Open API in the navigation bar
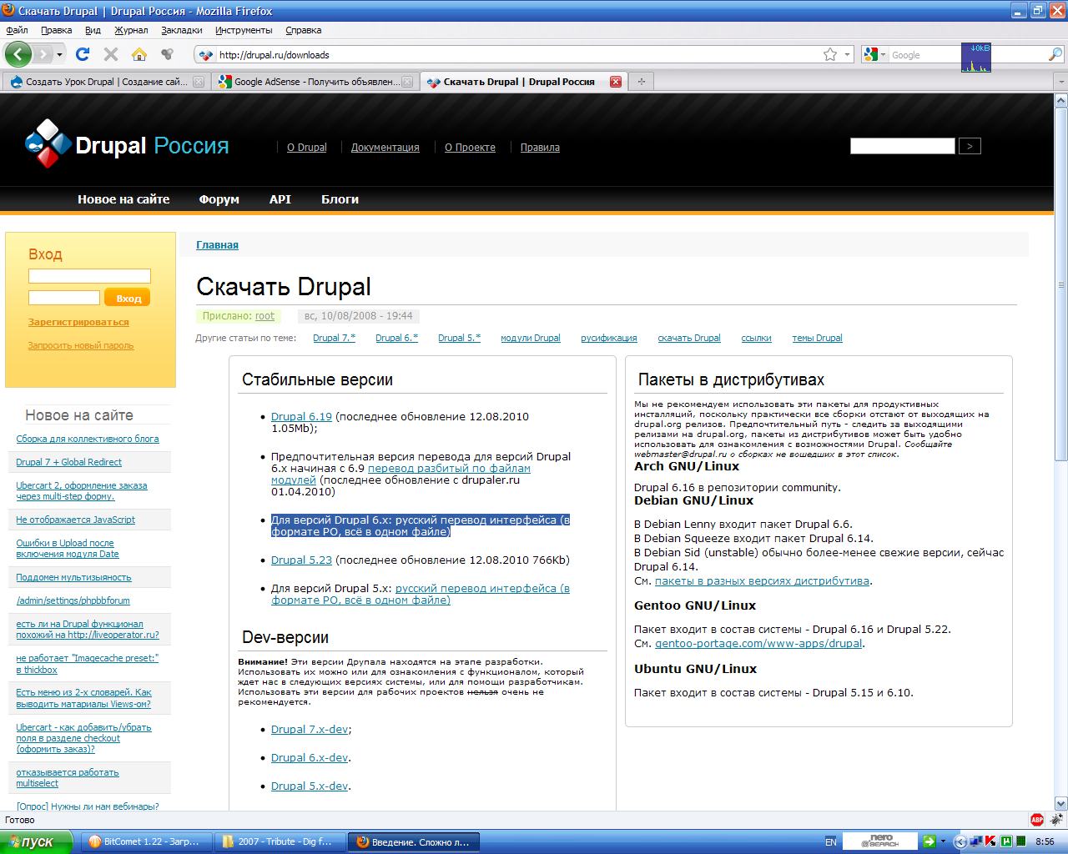 point(280,199)
